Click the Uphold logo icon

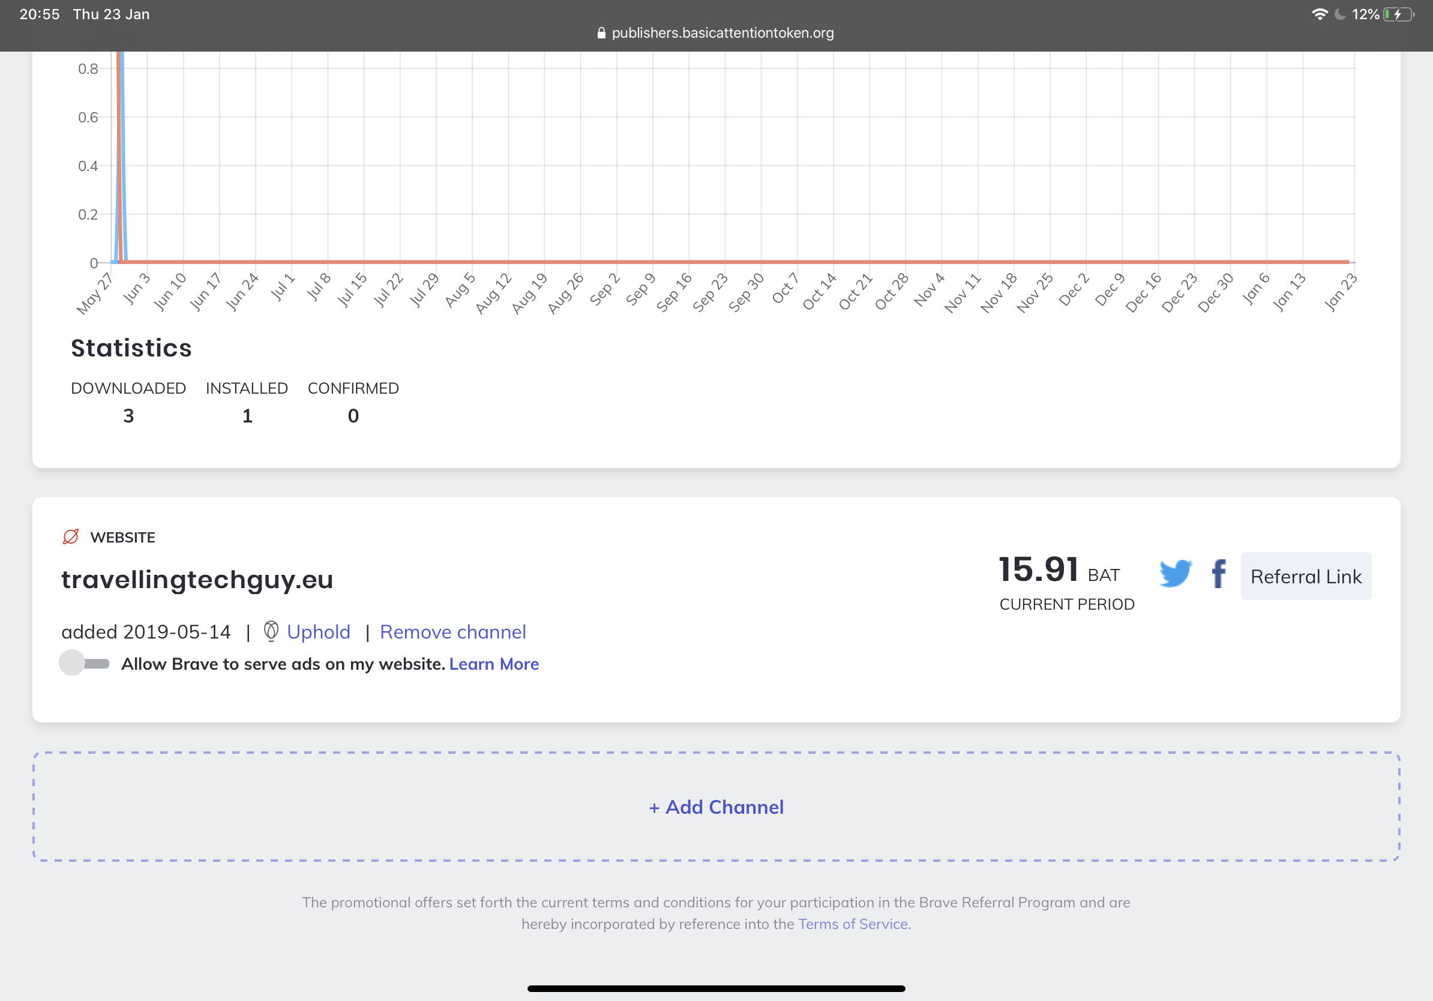(x=271, y=631)
